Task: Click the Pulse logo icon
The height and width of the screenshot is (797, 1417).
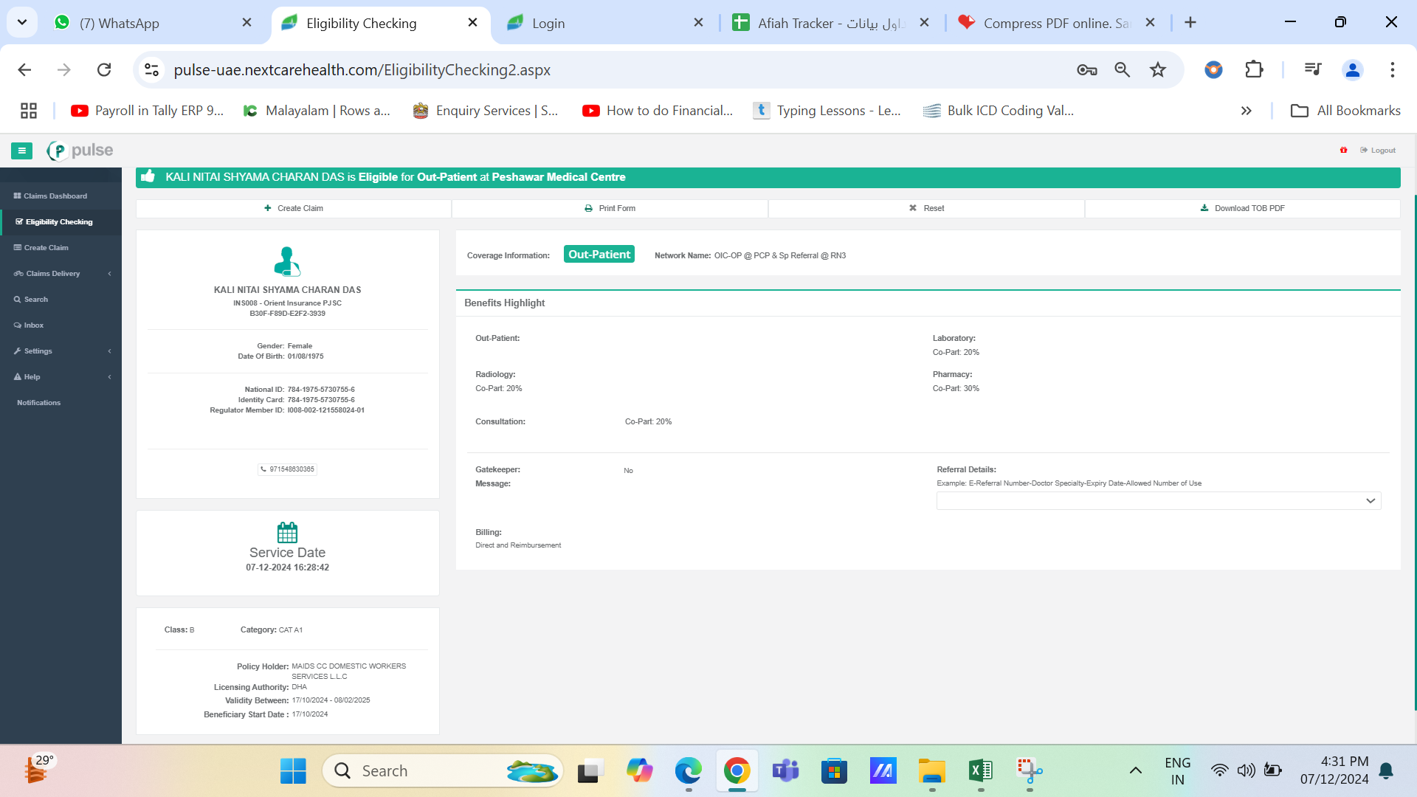Action: tap(58, 151)
